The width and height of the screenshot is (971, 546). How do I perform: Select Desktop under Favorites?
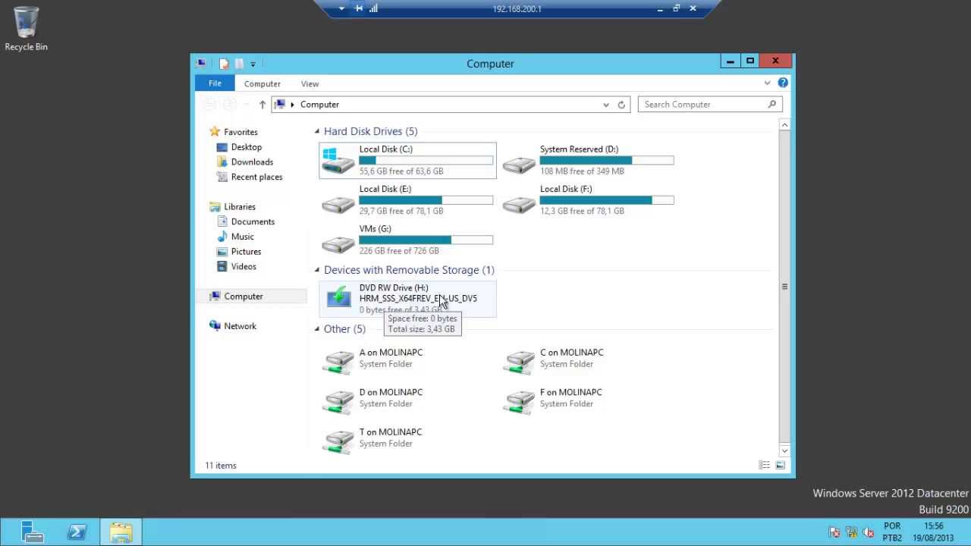(247, 147)
